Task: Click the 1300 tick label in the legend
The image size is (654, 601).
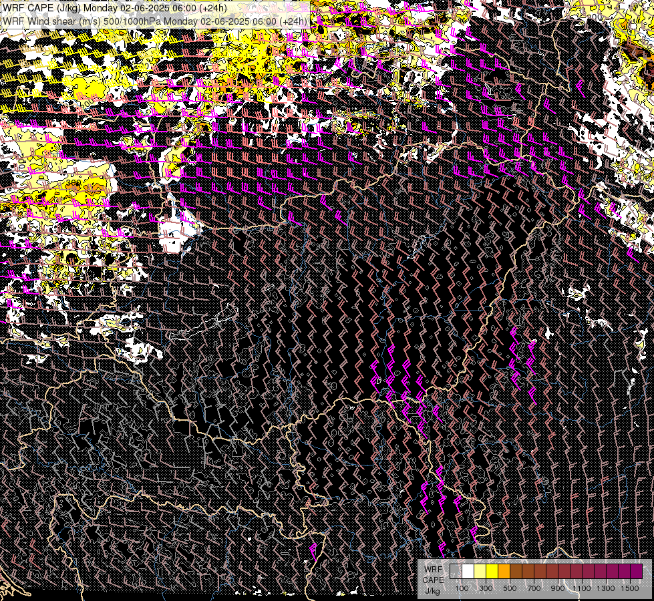Action: tap(606, 588)
